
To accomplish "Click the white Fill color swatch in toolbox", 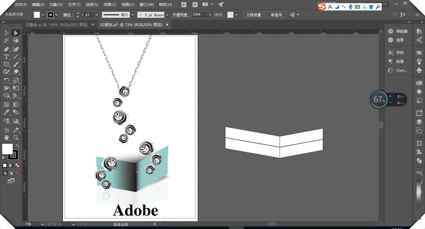I will coord(7,149).
